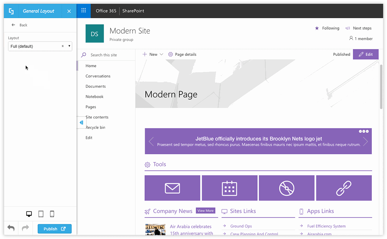Click the Company News plane icon
The image size is (387, 239).
click(x=147, y=212)
